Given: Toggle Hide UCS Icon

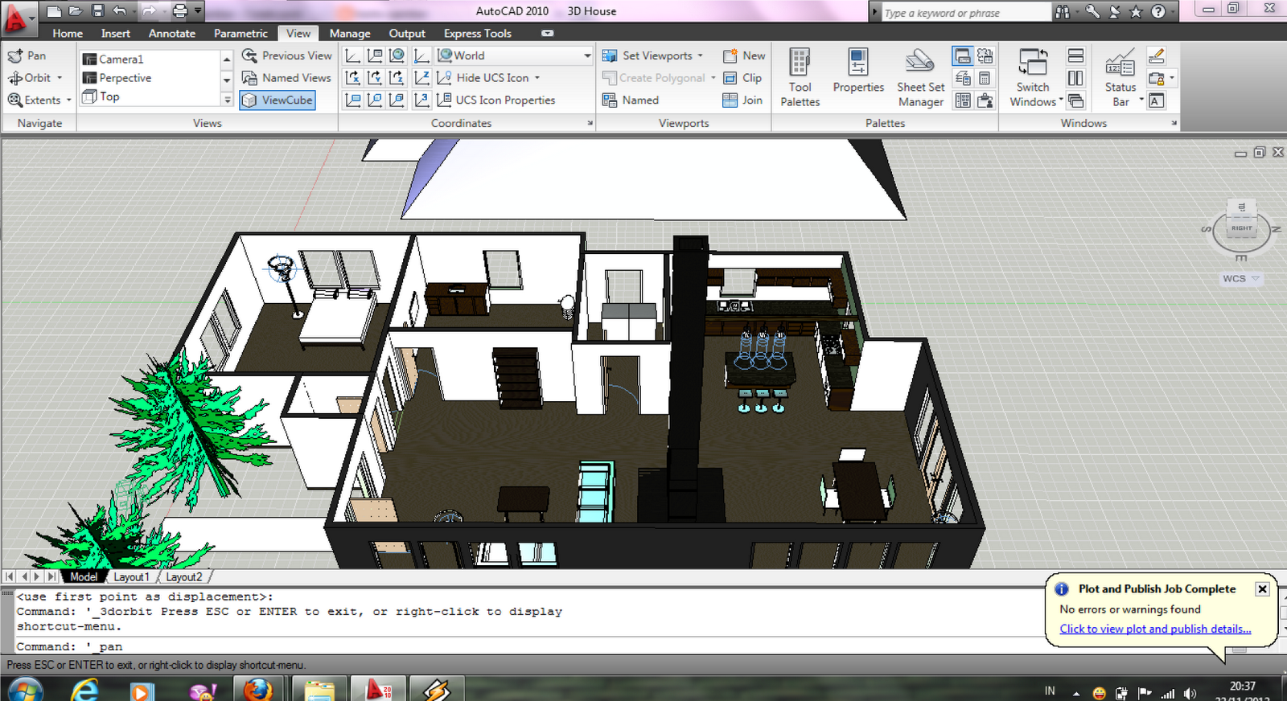Looking at the screenshot, I should click(487, 78).
